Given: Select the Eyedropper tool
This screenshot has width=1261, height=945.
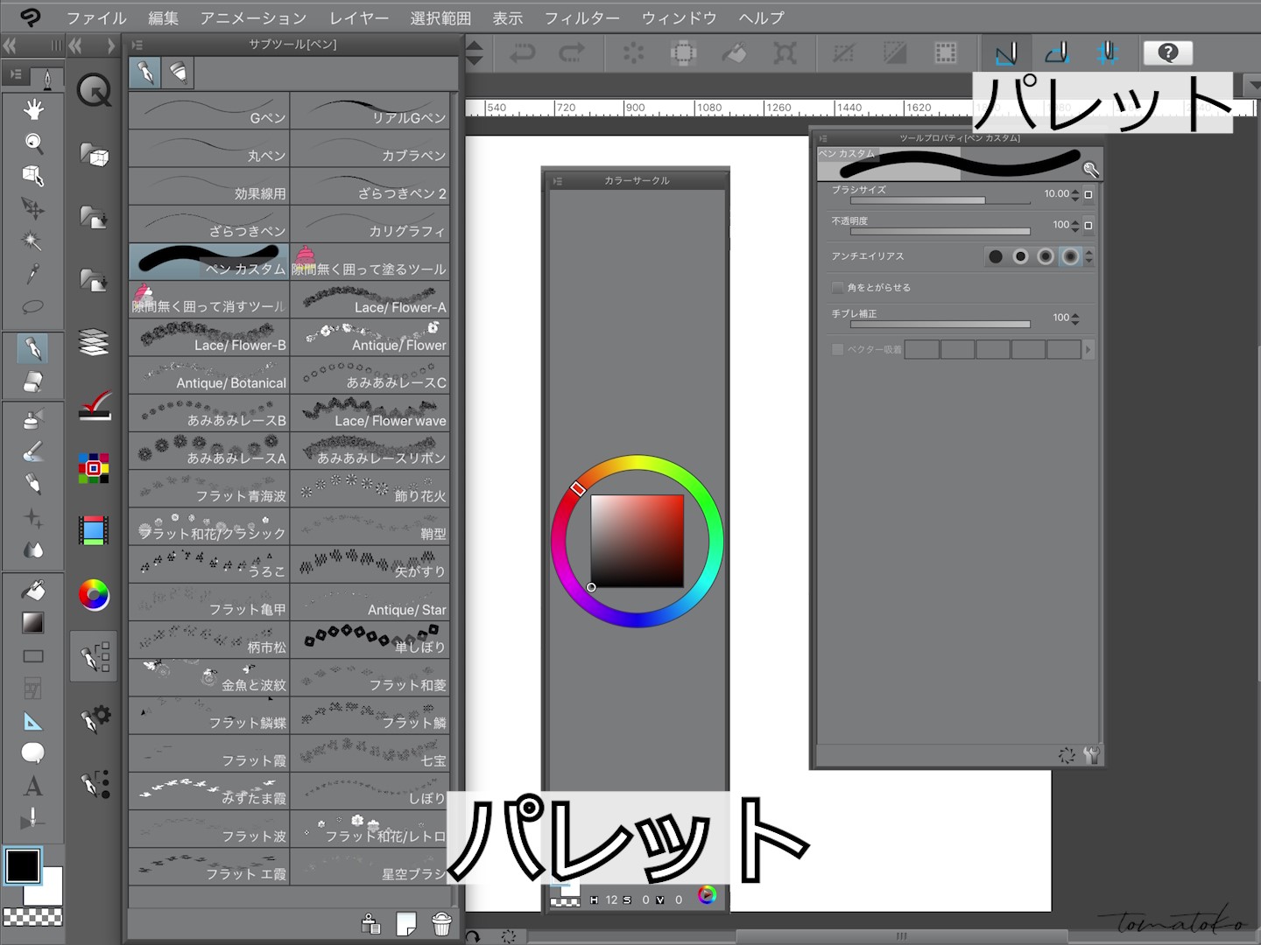Looking at the screenshot, I should [x=33, y=273].
